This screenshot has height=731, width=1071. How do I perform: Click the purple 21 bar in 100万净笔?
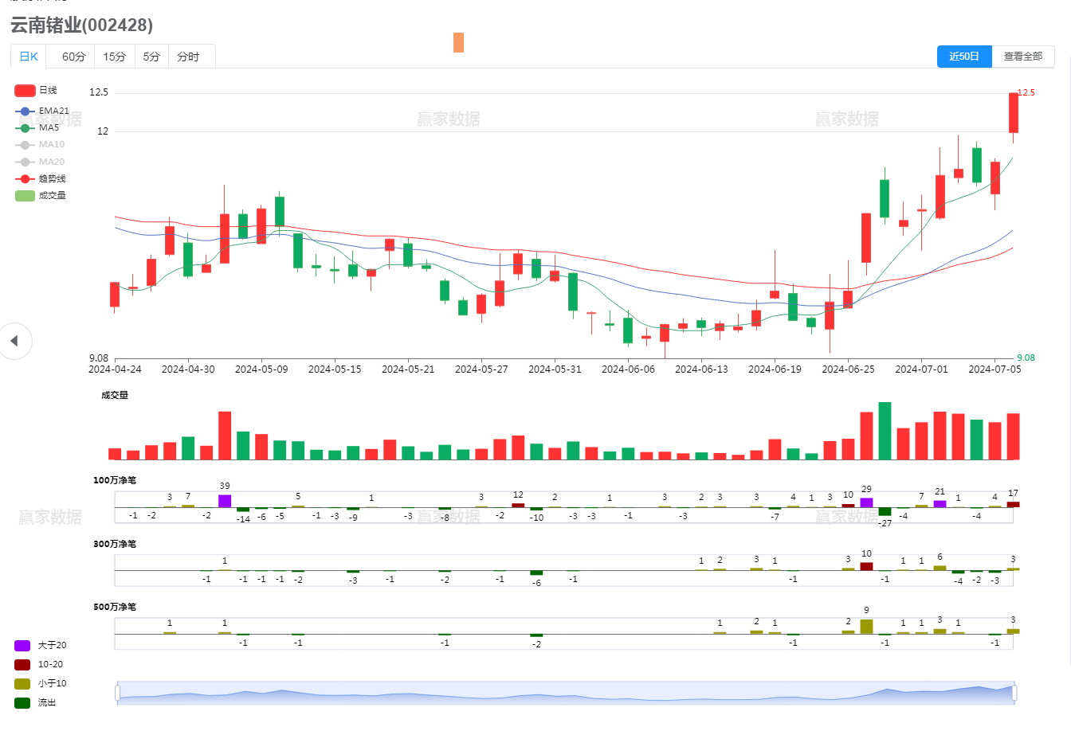[940, 504]
